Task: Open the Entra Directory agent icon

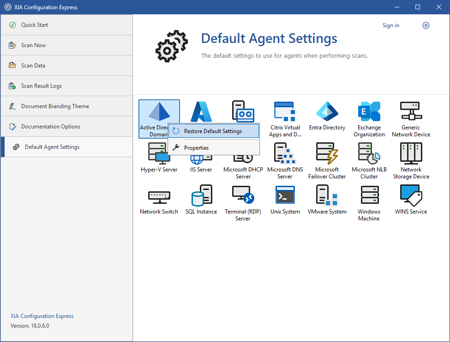Action: (x=327, y=112)
